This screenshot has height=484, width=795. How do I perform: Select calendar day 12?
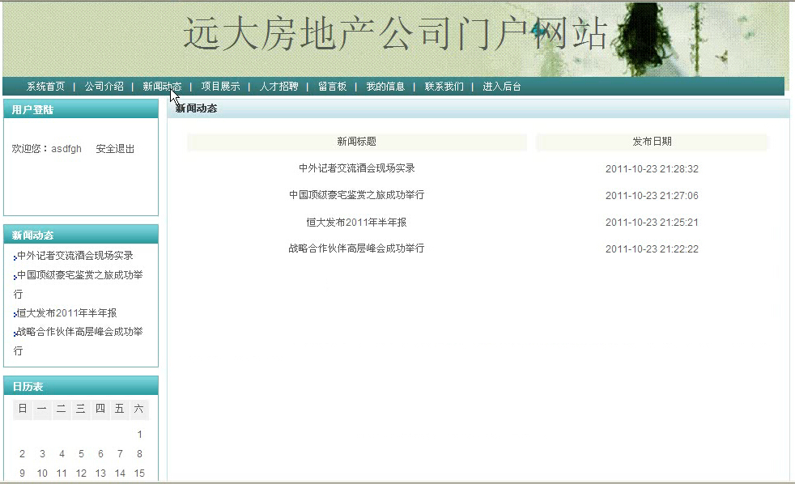tap(81, 473)
